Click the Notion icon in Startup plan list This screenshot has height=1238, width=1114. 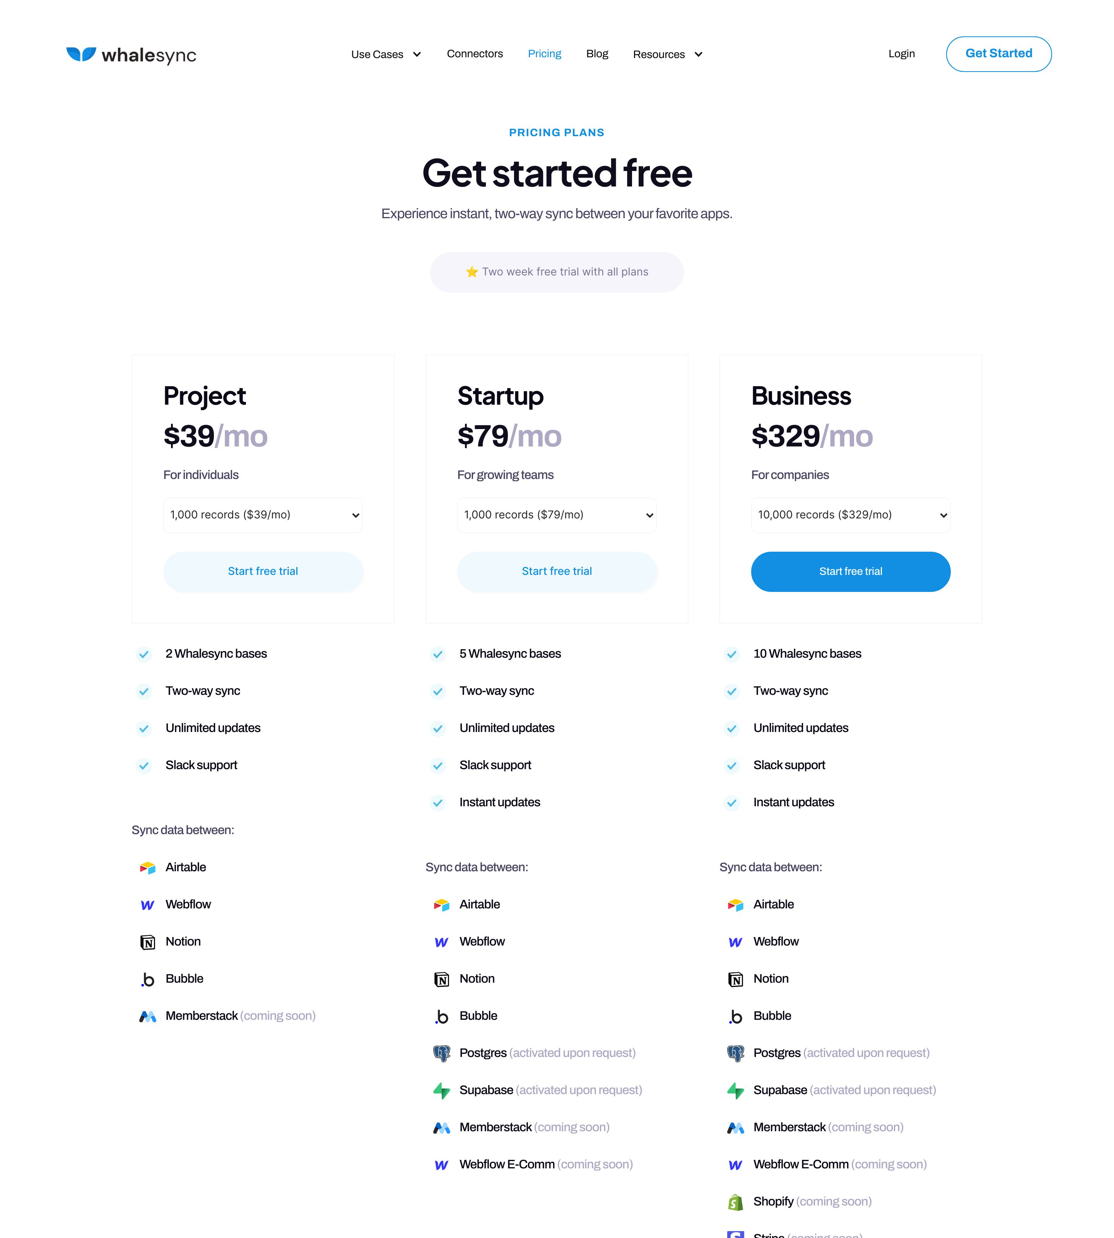click(441, 979)
